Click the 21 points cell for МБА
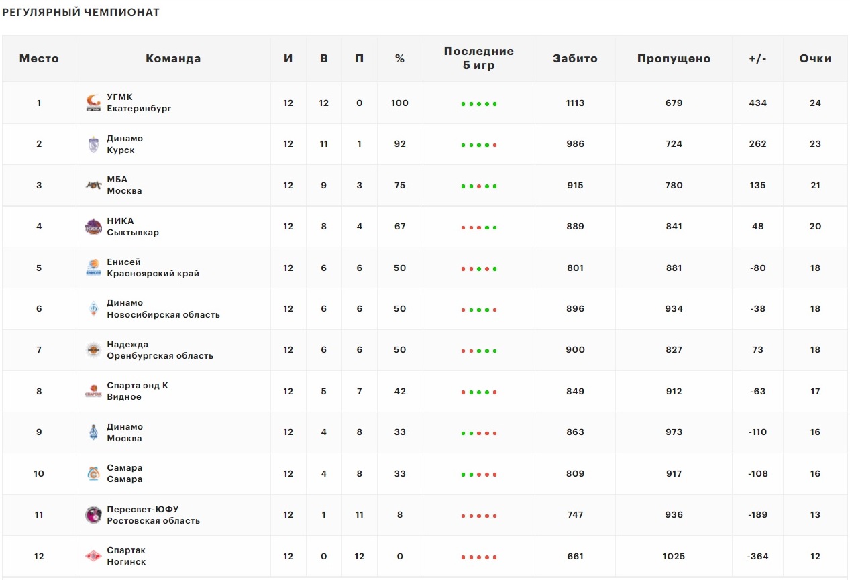Screen dimensions: 850x580 [815, 186]
